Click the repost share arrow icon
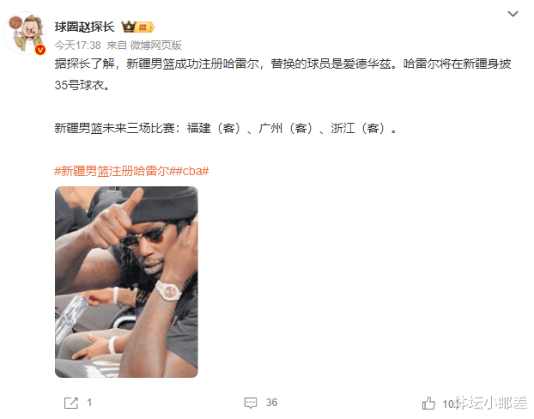 pos(71,403)
